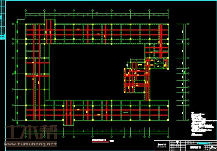The height and width of the screenshot is (151, 217).
Task: Click the plan's top-right corner yellow column
Action: point(168,24)
